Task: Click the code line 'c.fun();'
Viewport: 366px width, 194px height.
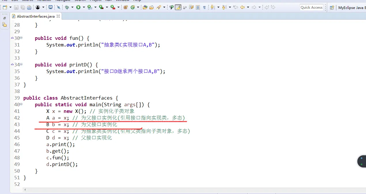Action: click(x=58, y=158)
